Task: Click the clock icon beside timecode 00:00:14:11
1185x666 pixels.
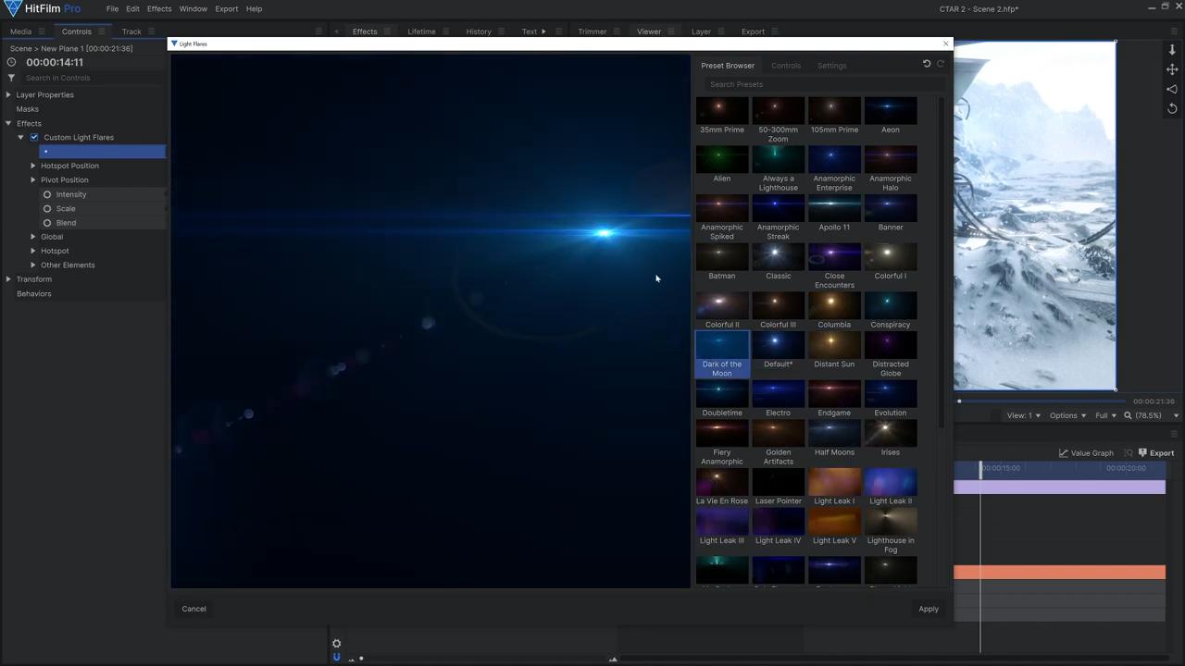Action: 11,62
